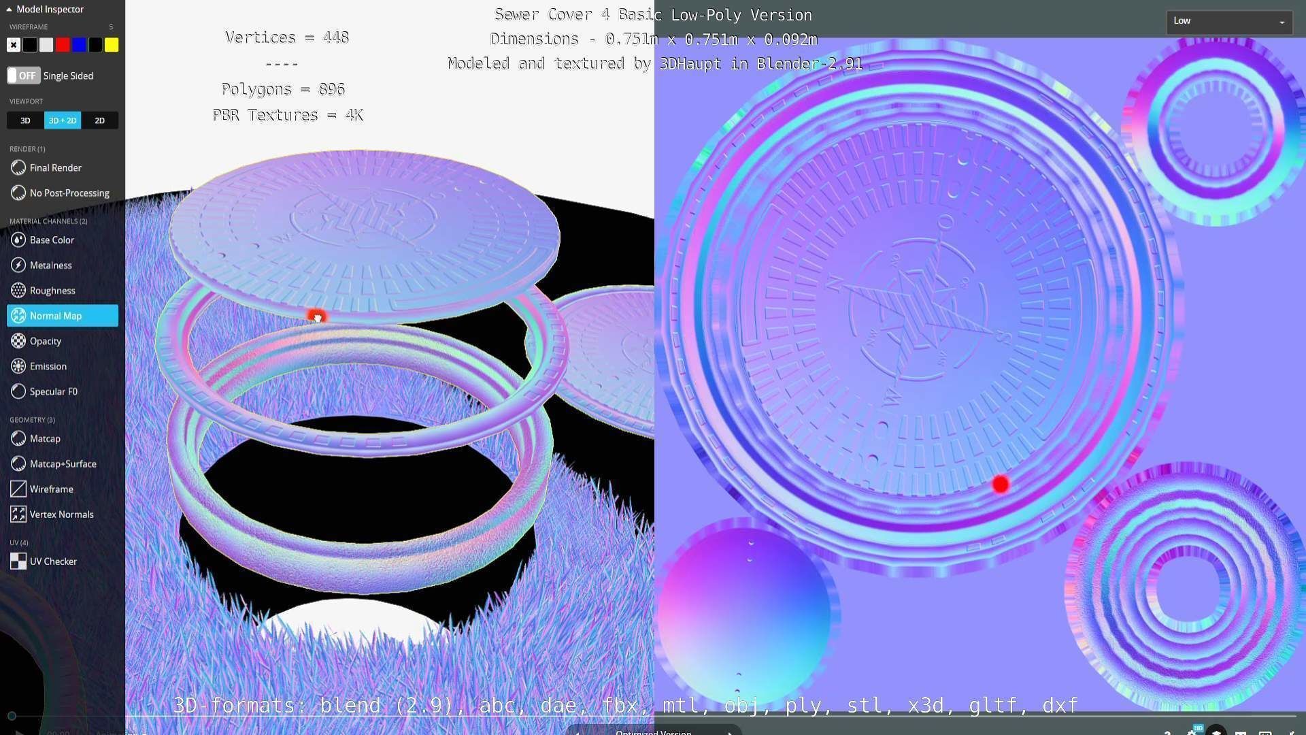Pick the yellow wireframe color swatch

(112, 45)
